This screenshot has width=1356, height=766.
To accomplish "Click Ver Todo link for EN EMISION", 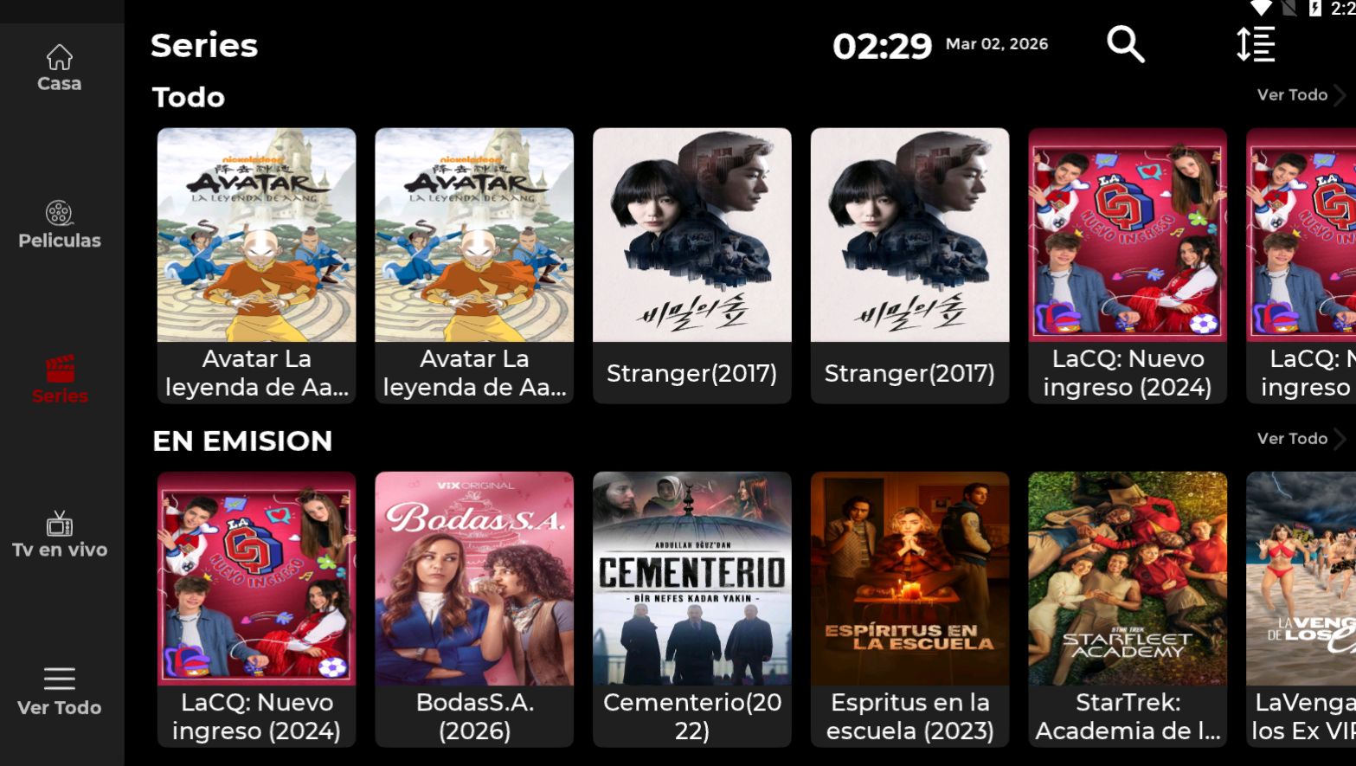I will click(1292, 439).
